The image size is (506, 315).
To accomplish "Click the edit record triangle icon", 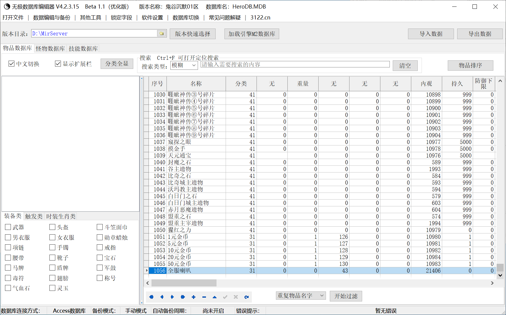I will tap(215, 297).
